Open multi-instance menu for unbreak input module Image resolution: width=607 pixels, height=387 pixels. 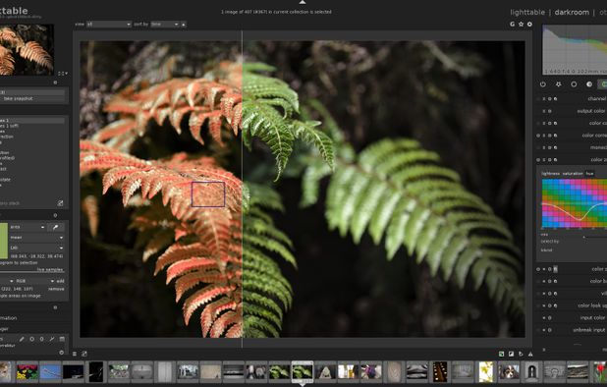pos(543,330)
